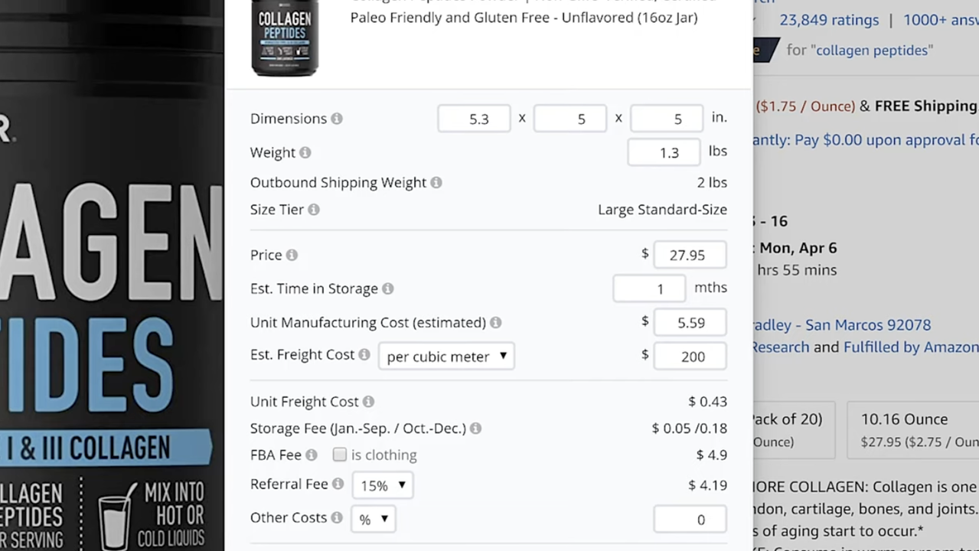Viewport: 979px width, 551px height.
Task: Enable the "is clothing" checkbox
Action: [x=340, y=455]
